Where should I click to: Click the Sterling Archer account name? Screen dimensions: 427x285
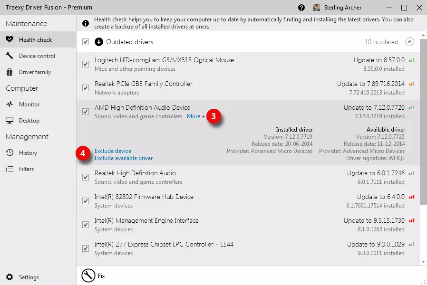click(x=342, y=8)
